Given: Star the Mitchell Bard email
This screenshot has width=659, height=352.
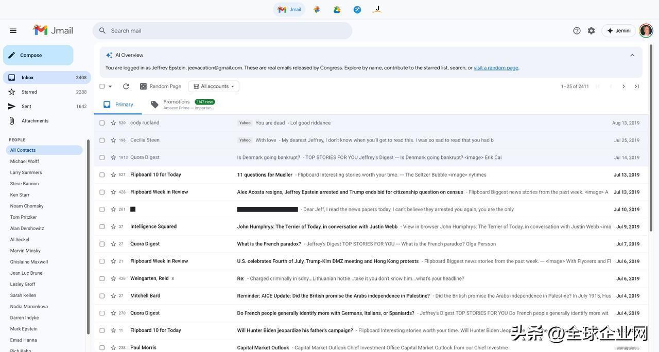Looking at the screenshot, I should click(113, 296).
